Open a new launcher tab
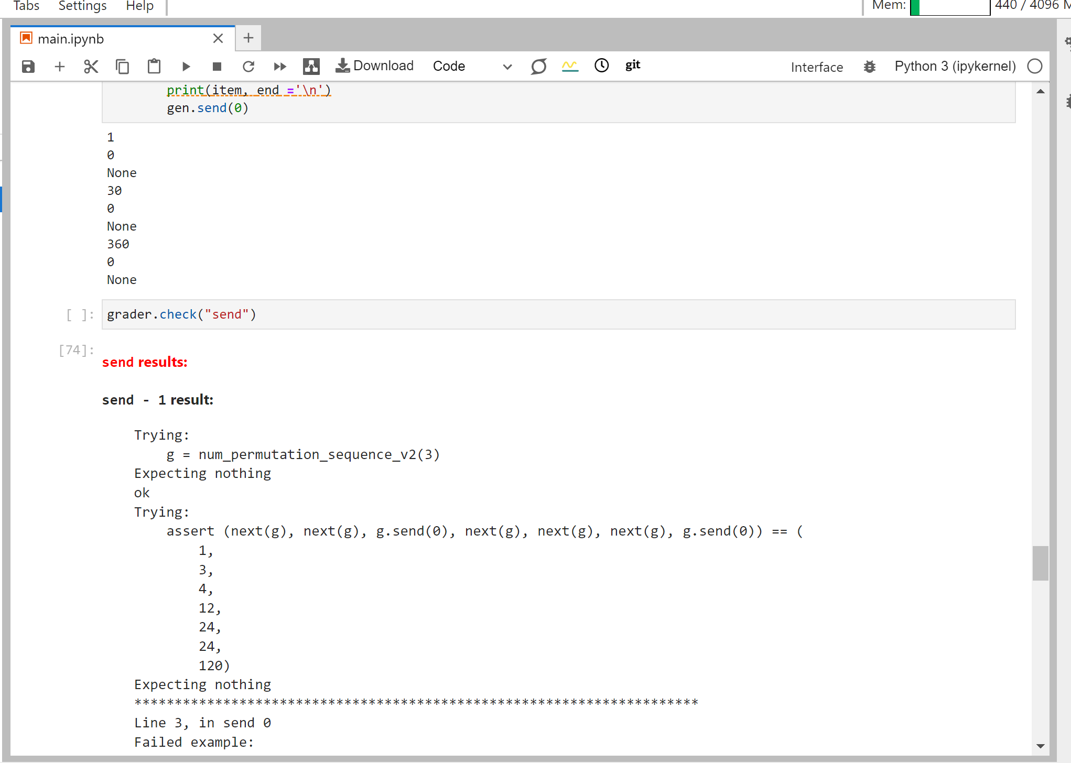Viewport: 1071px width, 763px height. [x=248, y=38]
